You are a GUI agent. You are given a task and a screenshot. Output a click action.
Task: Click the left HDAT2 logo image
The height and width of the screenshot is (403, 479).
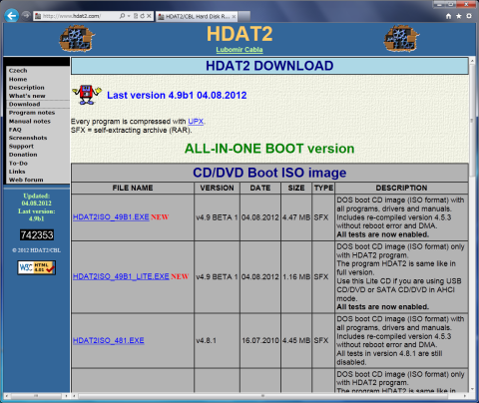pos(77,39)
